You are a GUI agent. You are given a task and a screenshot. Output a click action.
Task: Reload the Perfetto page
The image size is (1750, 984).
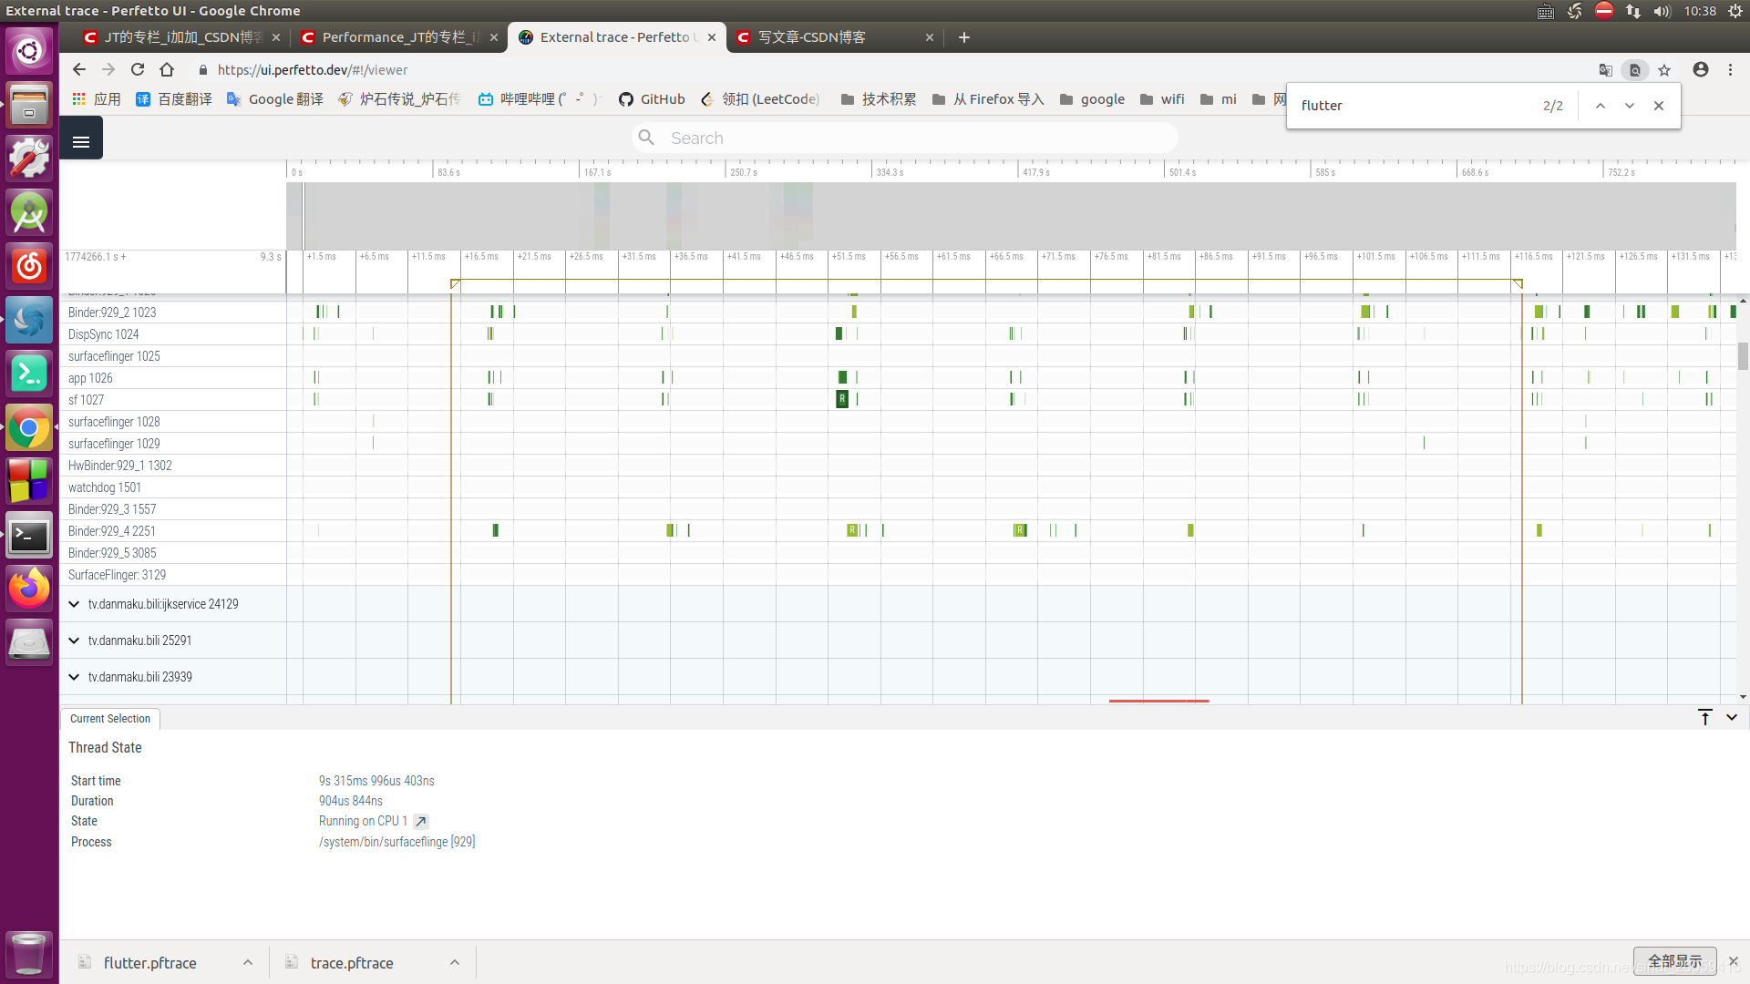coord(138,70)
